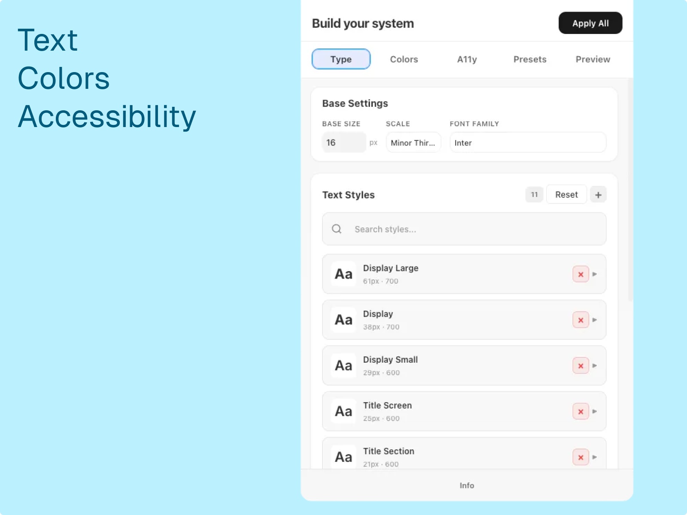Click the Aa icon for Title Screen style

coord(343,411)
